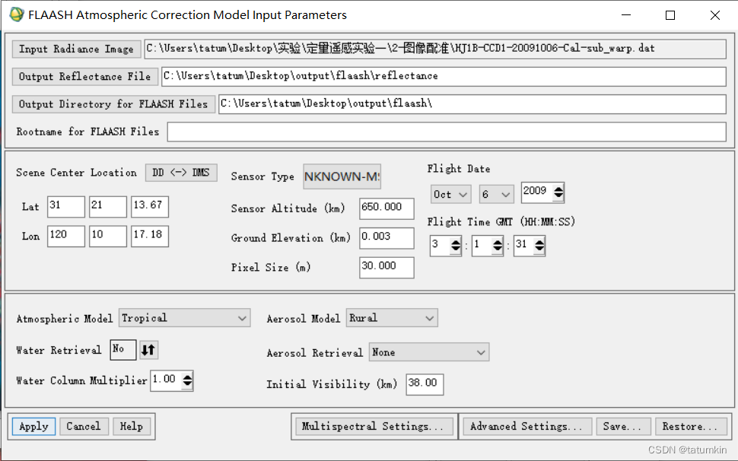Click the Lat seconds field showing 13.67
The height and width of the screenshot is (461, 738).
[150, 206]
